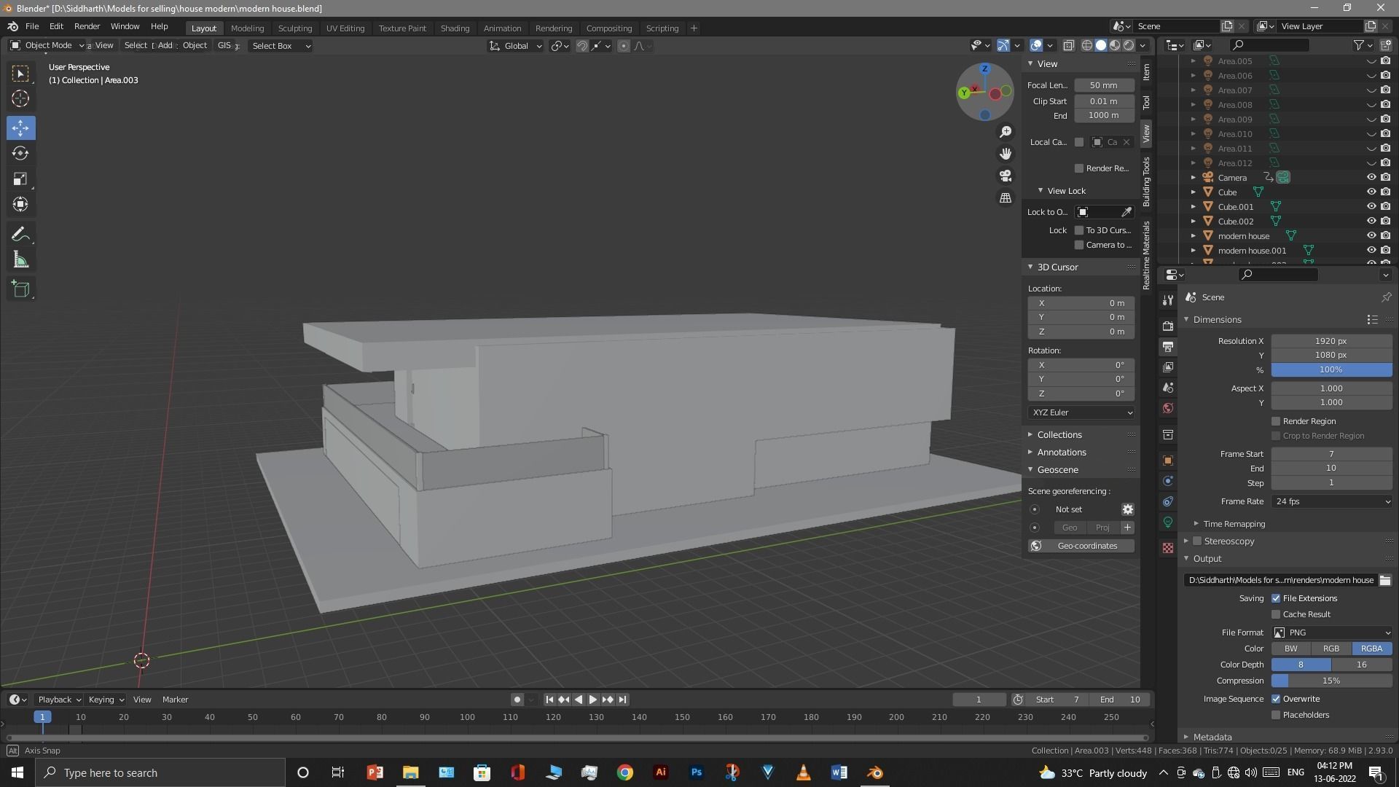Activate the Rotate tool
Image resolution: width=1399 pixels, height=787 pixels.
tap(20, 153)
